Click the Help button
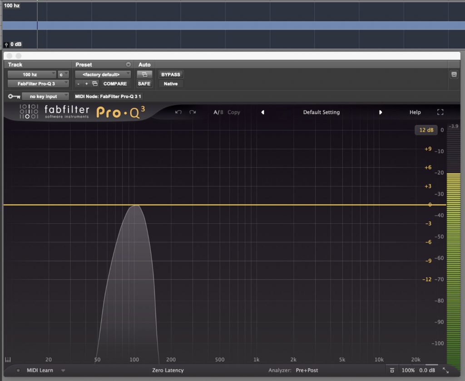 click(415, 112)
